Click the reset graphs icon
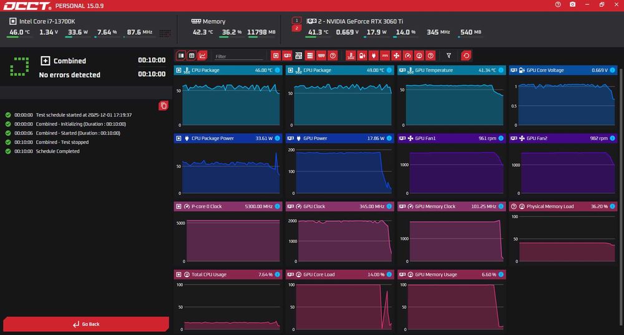The image size is (624, 335). [x=466, y=56]
